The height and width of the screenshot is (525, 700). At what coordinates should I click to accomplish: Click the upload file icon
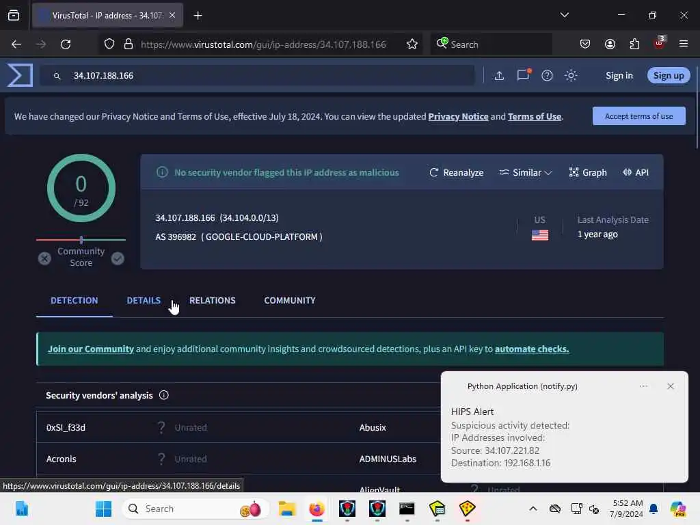pyautogui.click(x=499, y=75)
